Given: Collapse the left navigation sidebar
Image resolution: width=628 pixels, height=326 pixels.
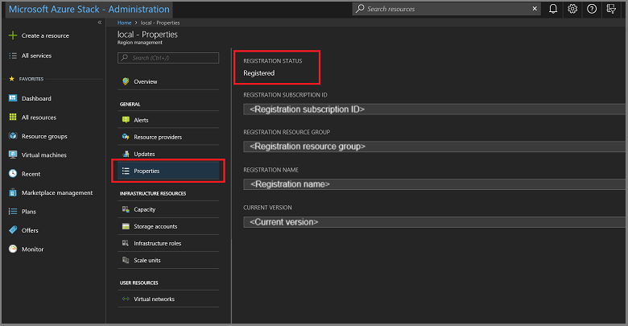Looking at the screenshot, I should 99,23.
